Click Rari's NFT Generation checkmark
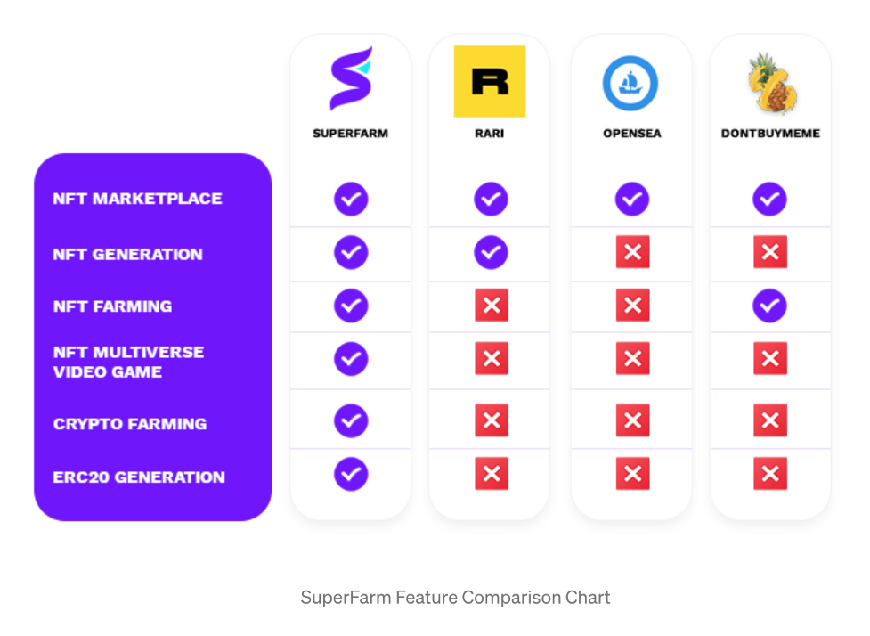This screenshot has height=636, width=870. pyautogui.click(x=491, y=252)
